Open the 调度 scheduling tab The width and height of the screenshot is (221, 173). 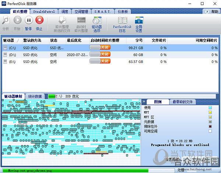coord(64,11)
